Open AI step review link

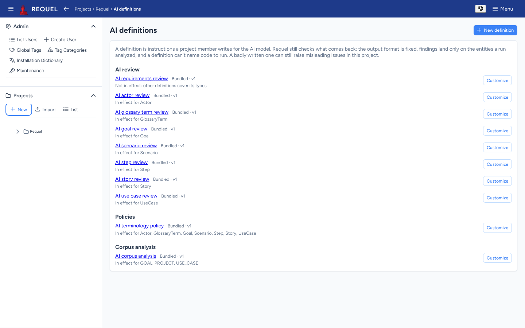131,163
